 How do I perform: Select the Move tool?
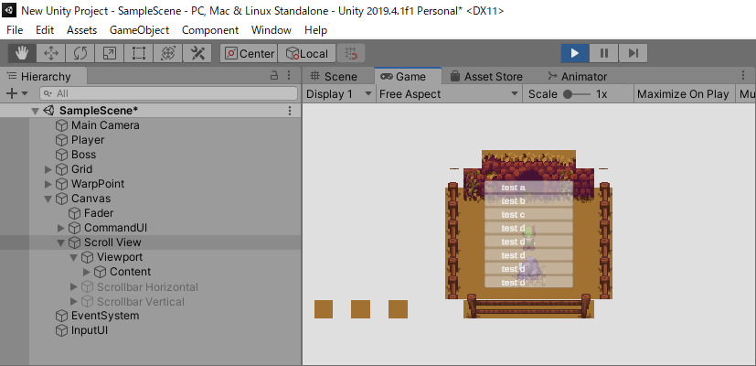click(x=50, y=53)
